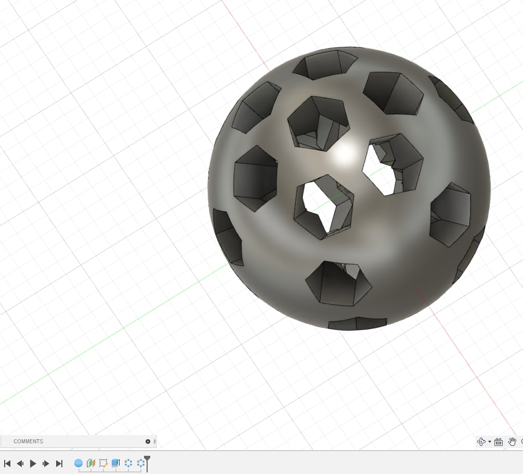Activate the Pan hand tool
The height and width of the screenshot is (474, 523).
click(x=512, y=442)
